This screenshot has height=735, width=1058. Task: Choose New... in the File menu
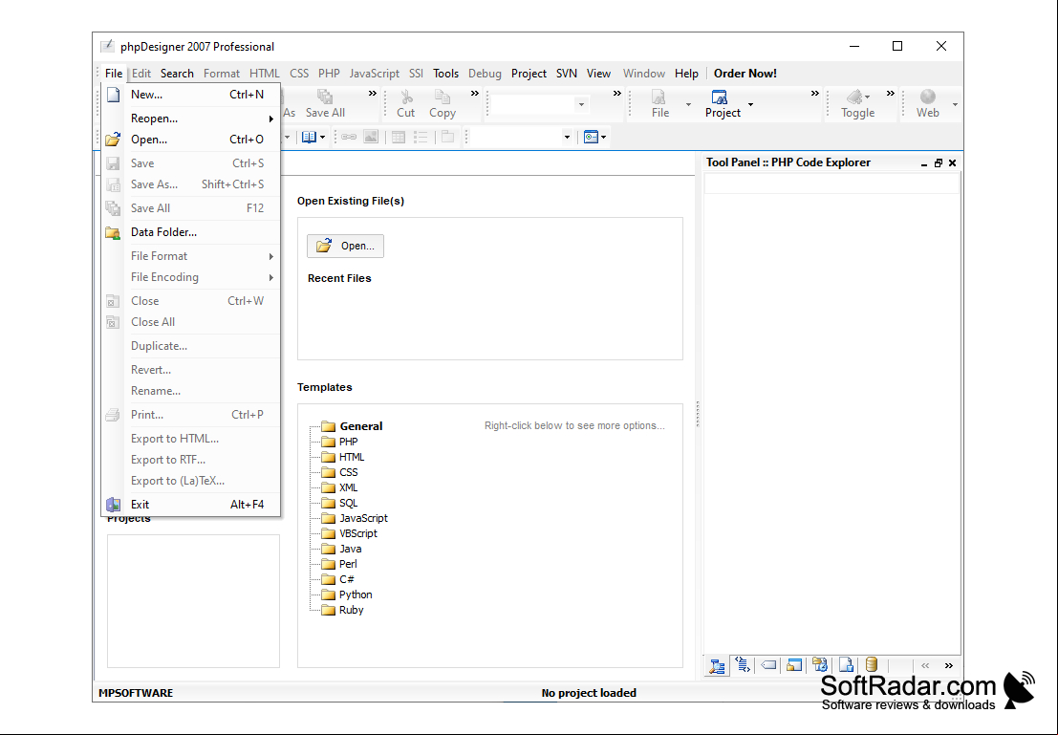191,95
